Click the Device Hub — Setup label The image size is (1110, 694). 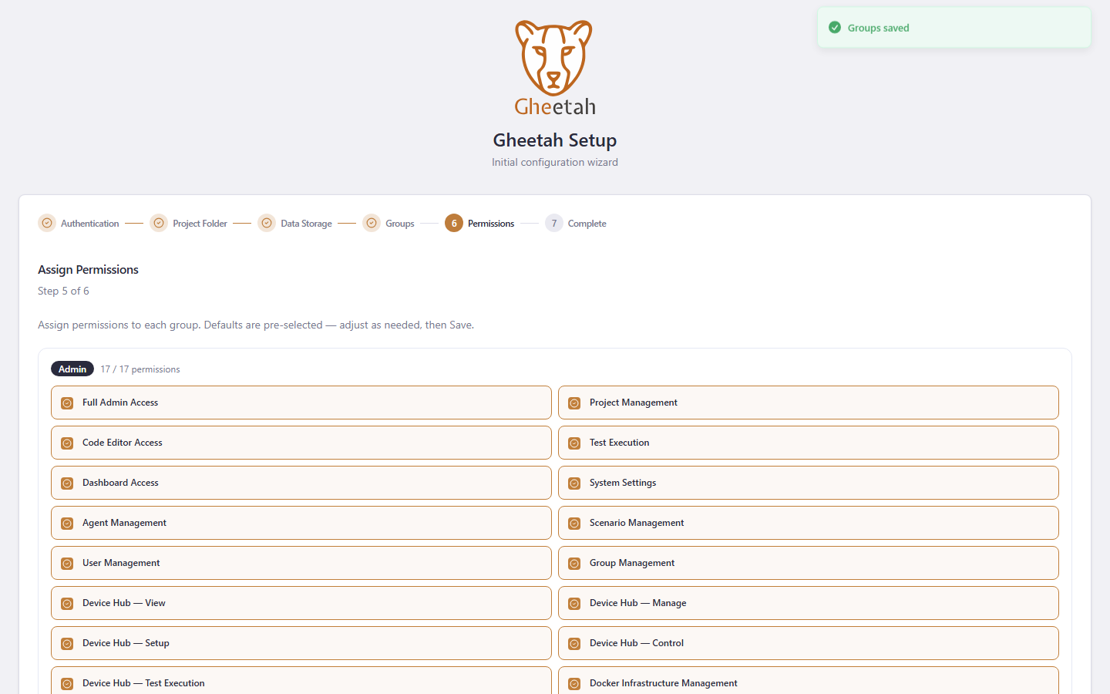(126, 643)
